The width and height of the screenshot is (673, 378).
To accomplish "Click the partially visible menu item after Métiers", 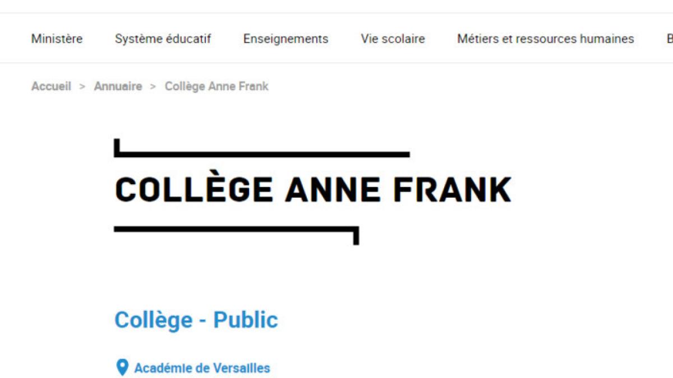I will (x=669, y=39).
